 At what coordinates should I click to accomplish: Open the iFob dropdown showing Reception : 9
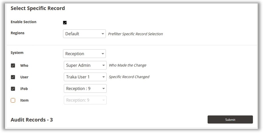click(85, 89)
